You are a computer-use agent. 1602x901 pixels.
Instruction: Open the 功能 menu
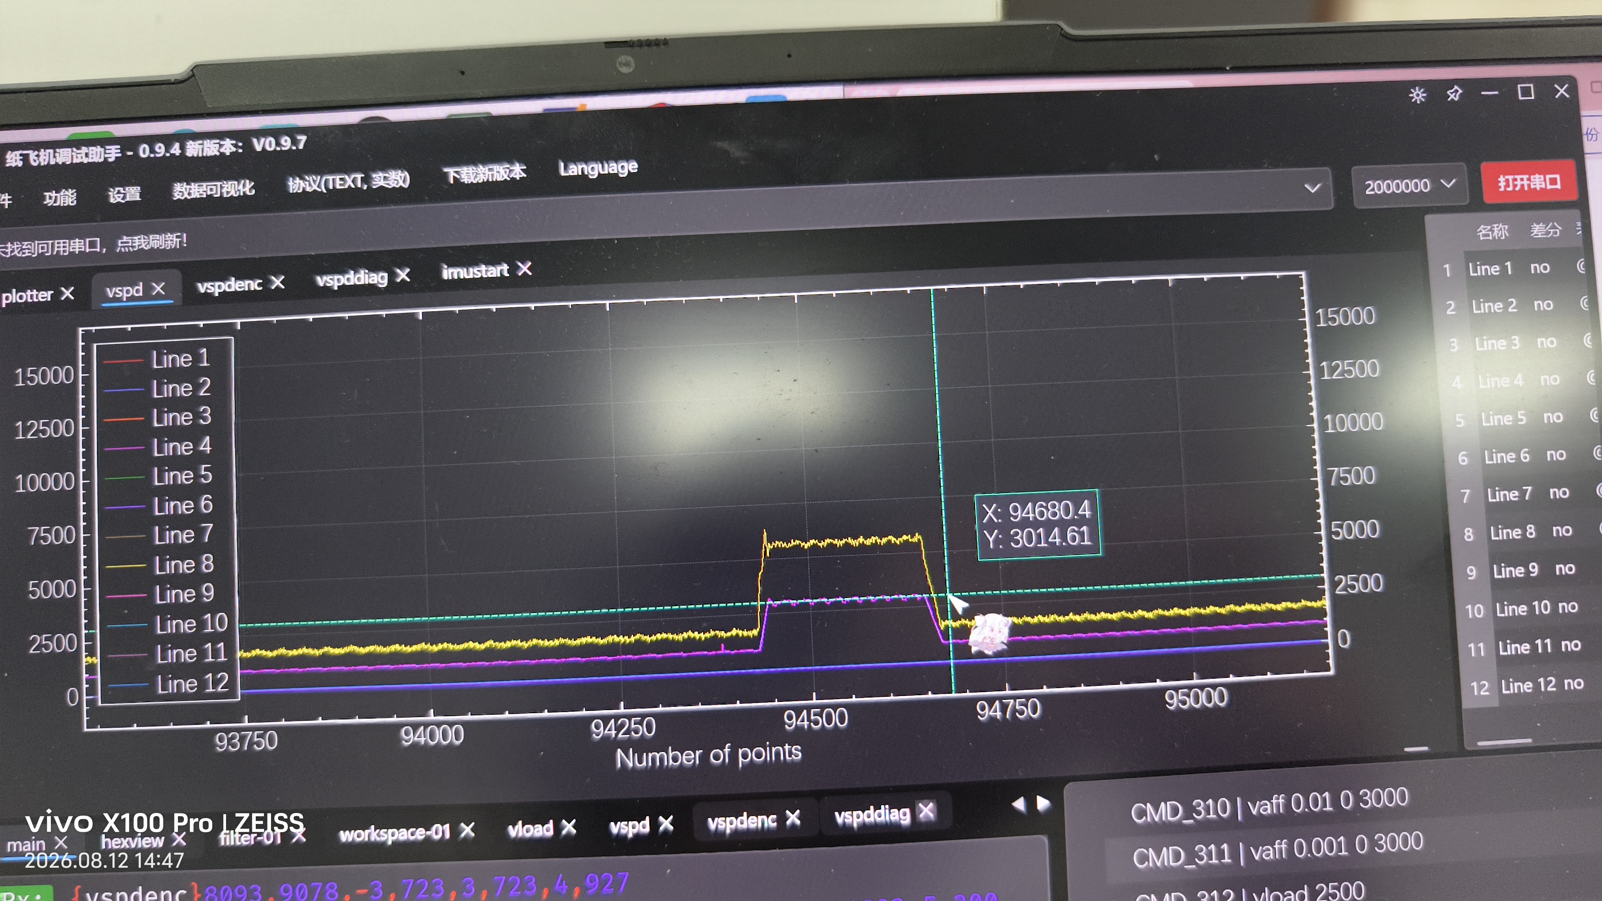pos(60,198)
